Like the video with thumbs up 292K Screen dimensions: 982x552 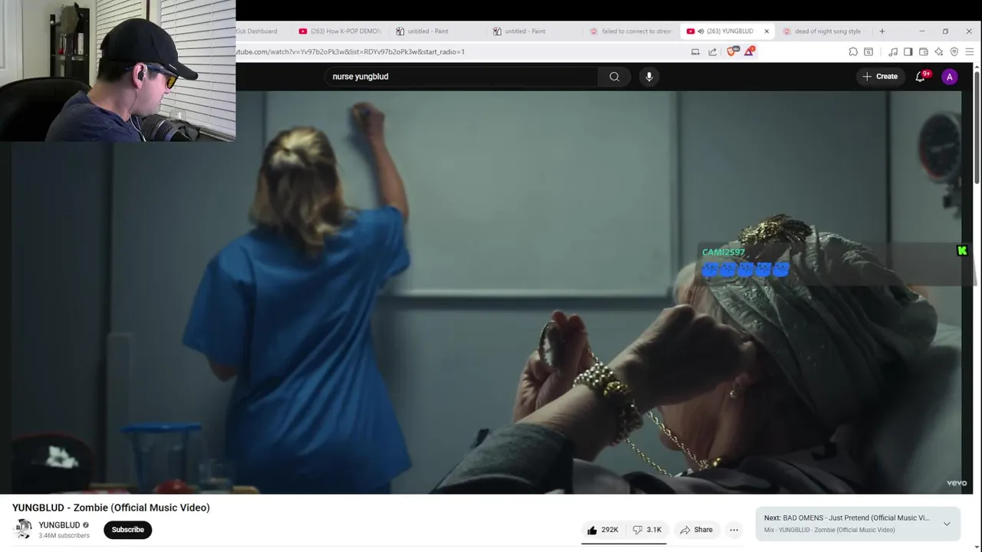click(x=603, y=530)
